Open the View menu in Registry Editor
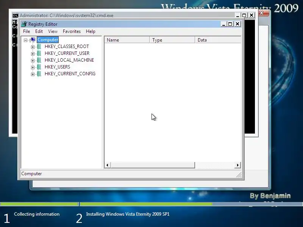Screen dimensions: 303x227 pyautogui.click(x=53, y=31)
